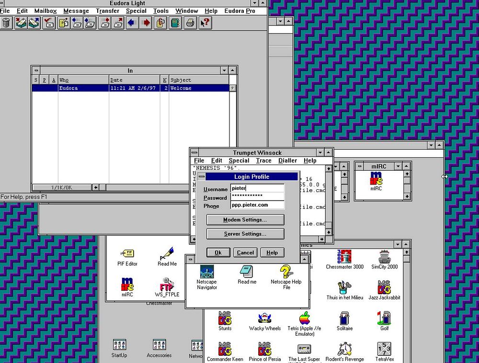Select the Solitaire icon
Screen dimensions: 479x363
click(344, 321)
